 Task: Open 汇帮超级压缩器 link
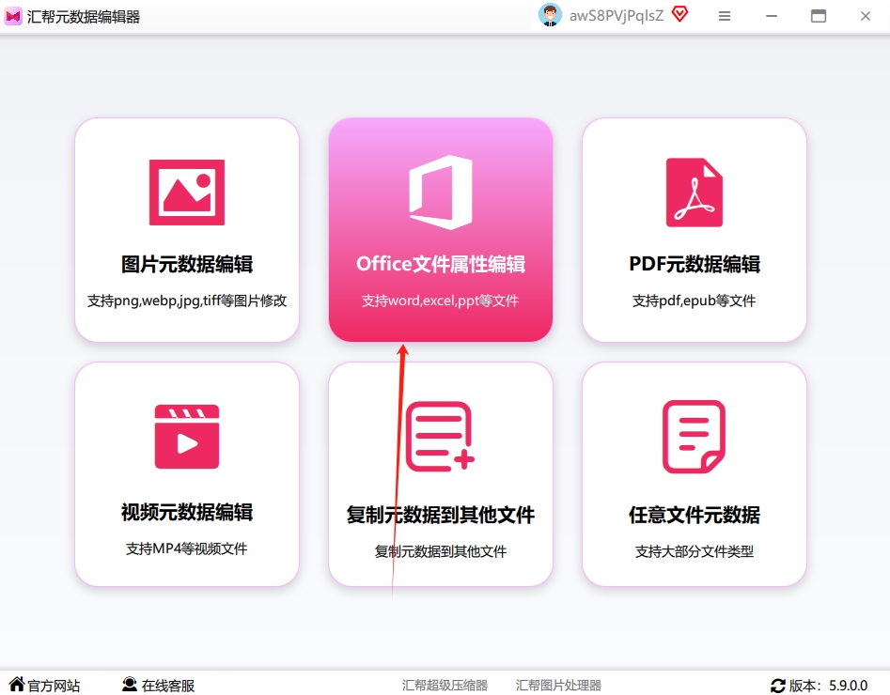pyautogui.click(x=445, y=686)
